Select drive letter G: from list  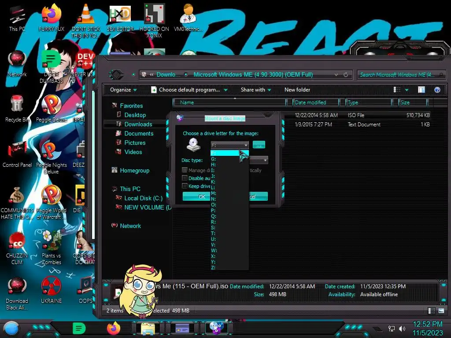[x=229, y=159]
